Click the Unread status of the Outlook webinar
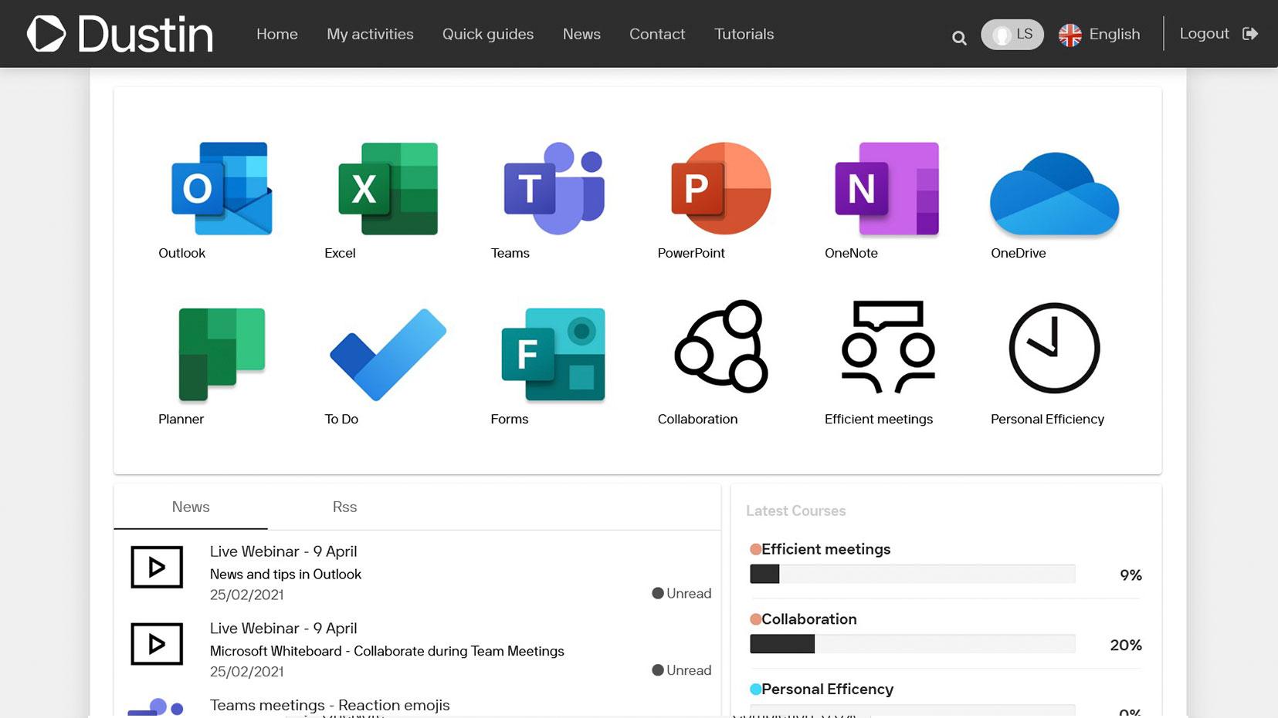This screenshot has width=1278, height=718. 682,593
